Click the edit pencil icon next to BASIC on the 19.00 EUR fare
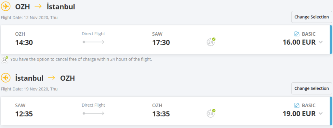The image size is (333, 128). pos(297,105)
